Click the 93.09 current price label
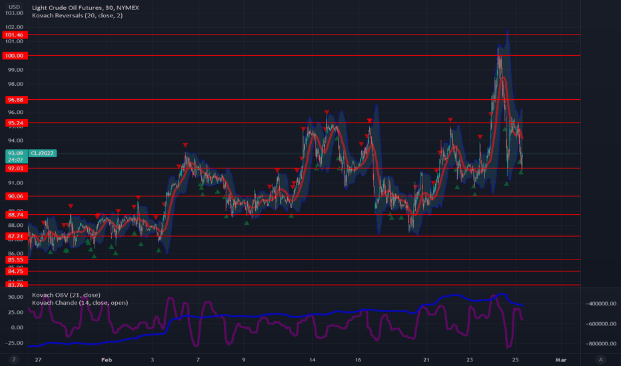621x366 pixels. coord(15,153)
